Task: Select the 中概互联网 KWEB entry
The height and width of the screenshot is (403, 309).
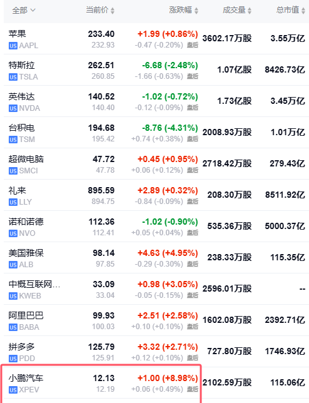Action: tap(156, 289)
